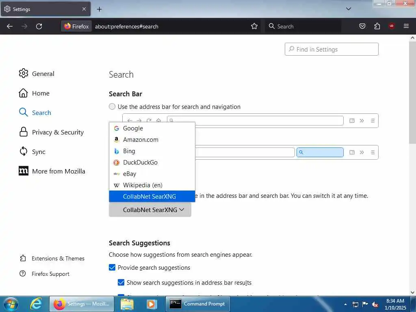
Task: Open the Extensions puzzle icon in toolbar
Action: [377, 26]
